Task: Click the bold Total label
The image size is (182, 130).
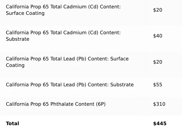Action: [x=12, y=124]
